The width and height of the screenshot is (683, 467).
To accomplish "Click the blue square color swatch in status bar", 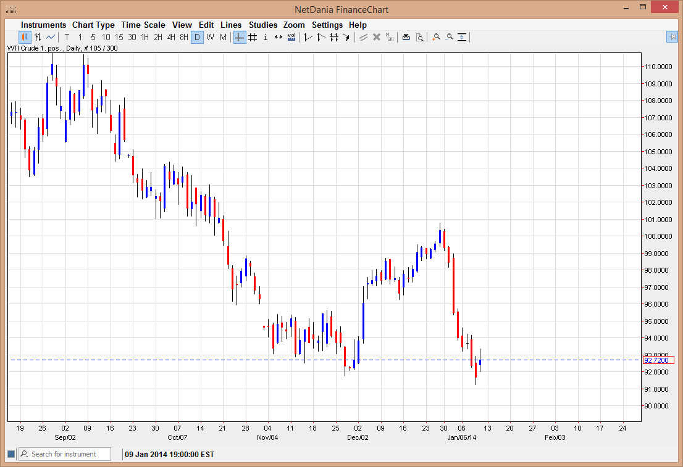I will [x=10, y=454].
